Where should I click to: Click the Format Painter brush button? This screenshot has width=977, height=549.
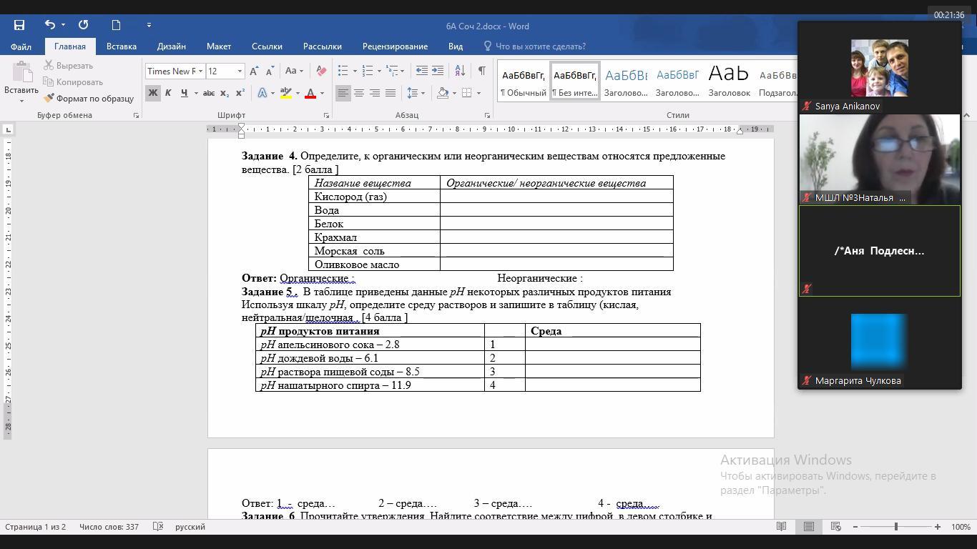coord(89,99)
